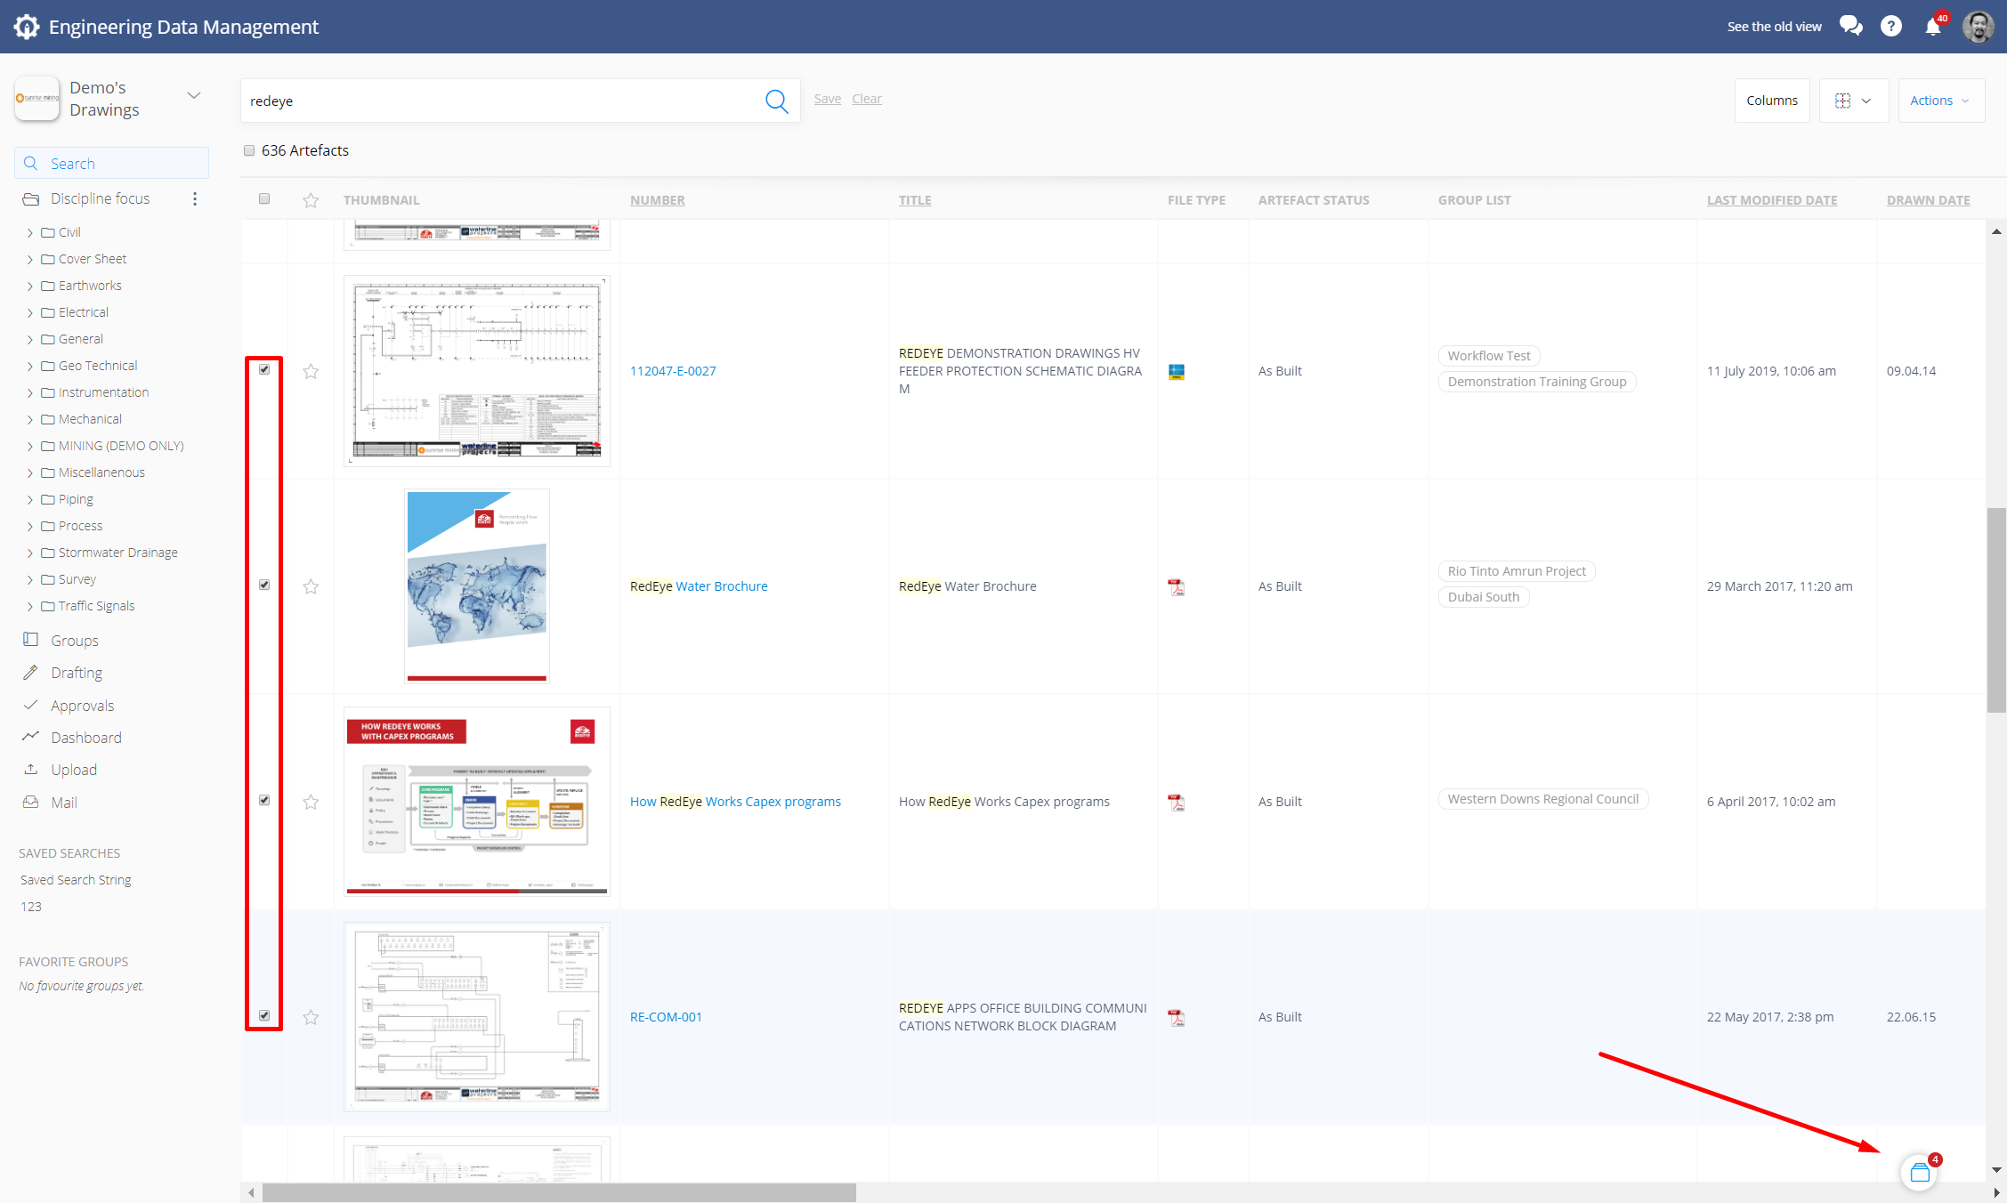Open Discipline focus three-dot menu
This screenshot has height=1203, width=2007.
pos(195,198)
